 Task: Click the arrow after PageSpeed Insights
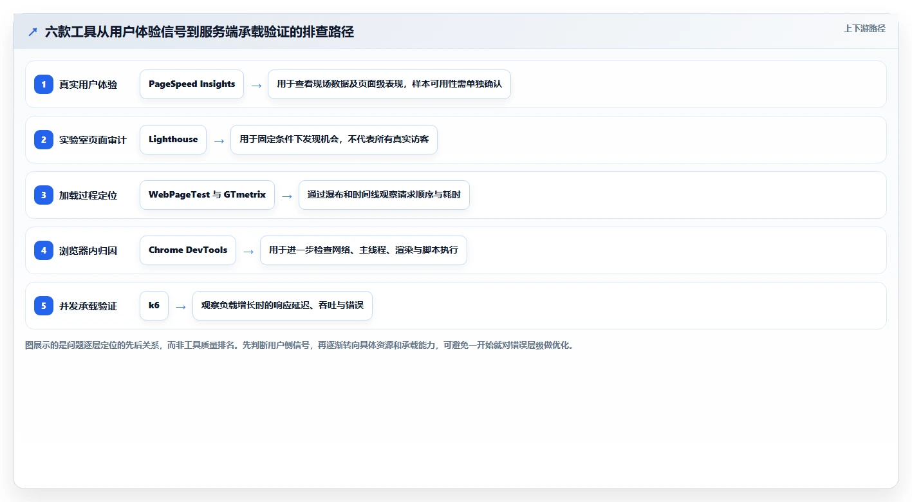click(x=256, y=85)
